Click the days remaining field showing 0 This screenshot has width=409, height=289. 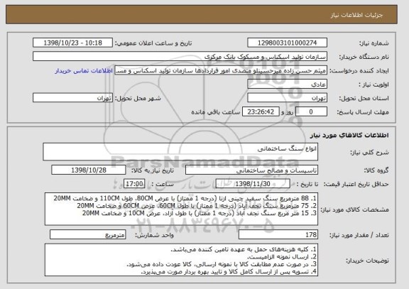click(311, 112)
